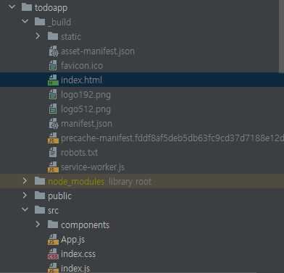The width and height of the screenshot is (284, 273).
Task: Select the components folder name
Action: coord(85,225)
